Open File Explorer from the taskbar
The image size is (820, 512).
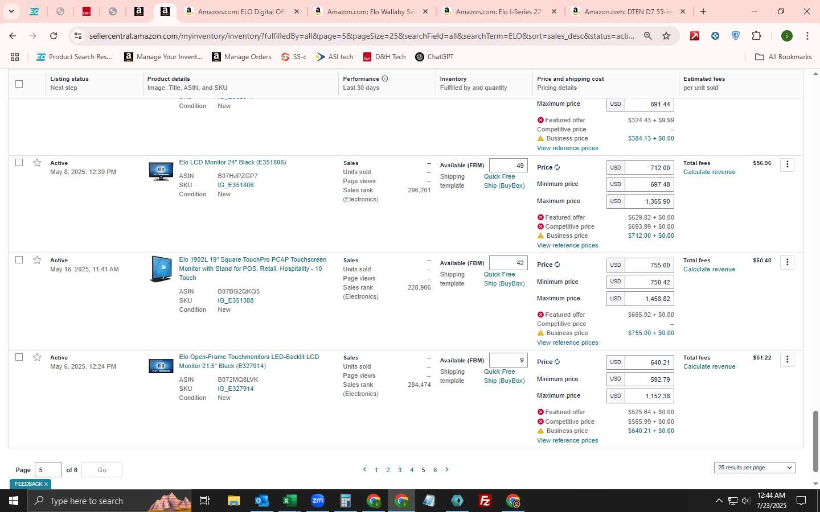pos(233,501)
